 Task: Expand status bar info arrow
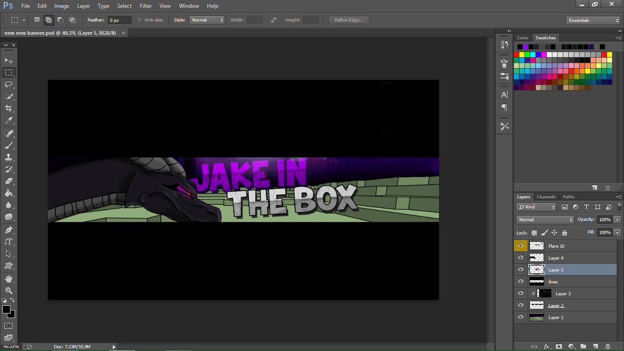click(114, 347)
